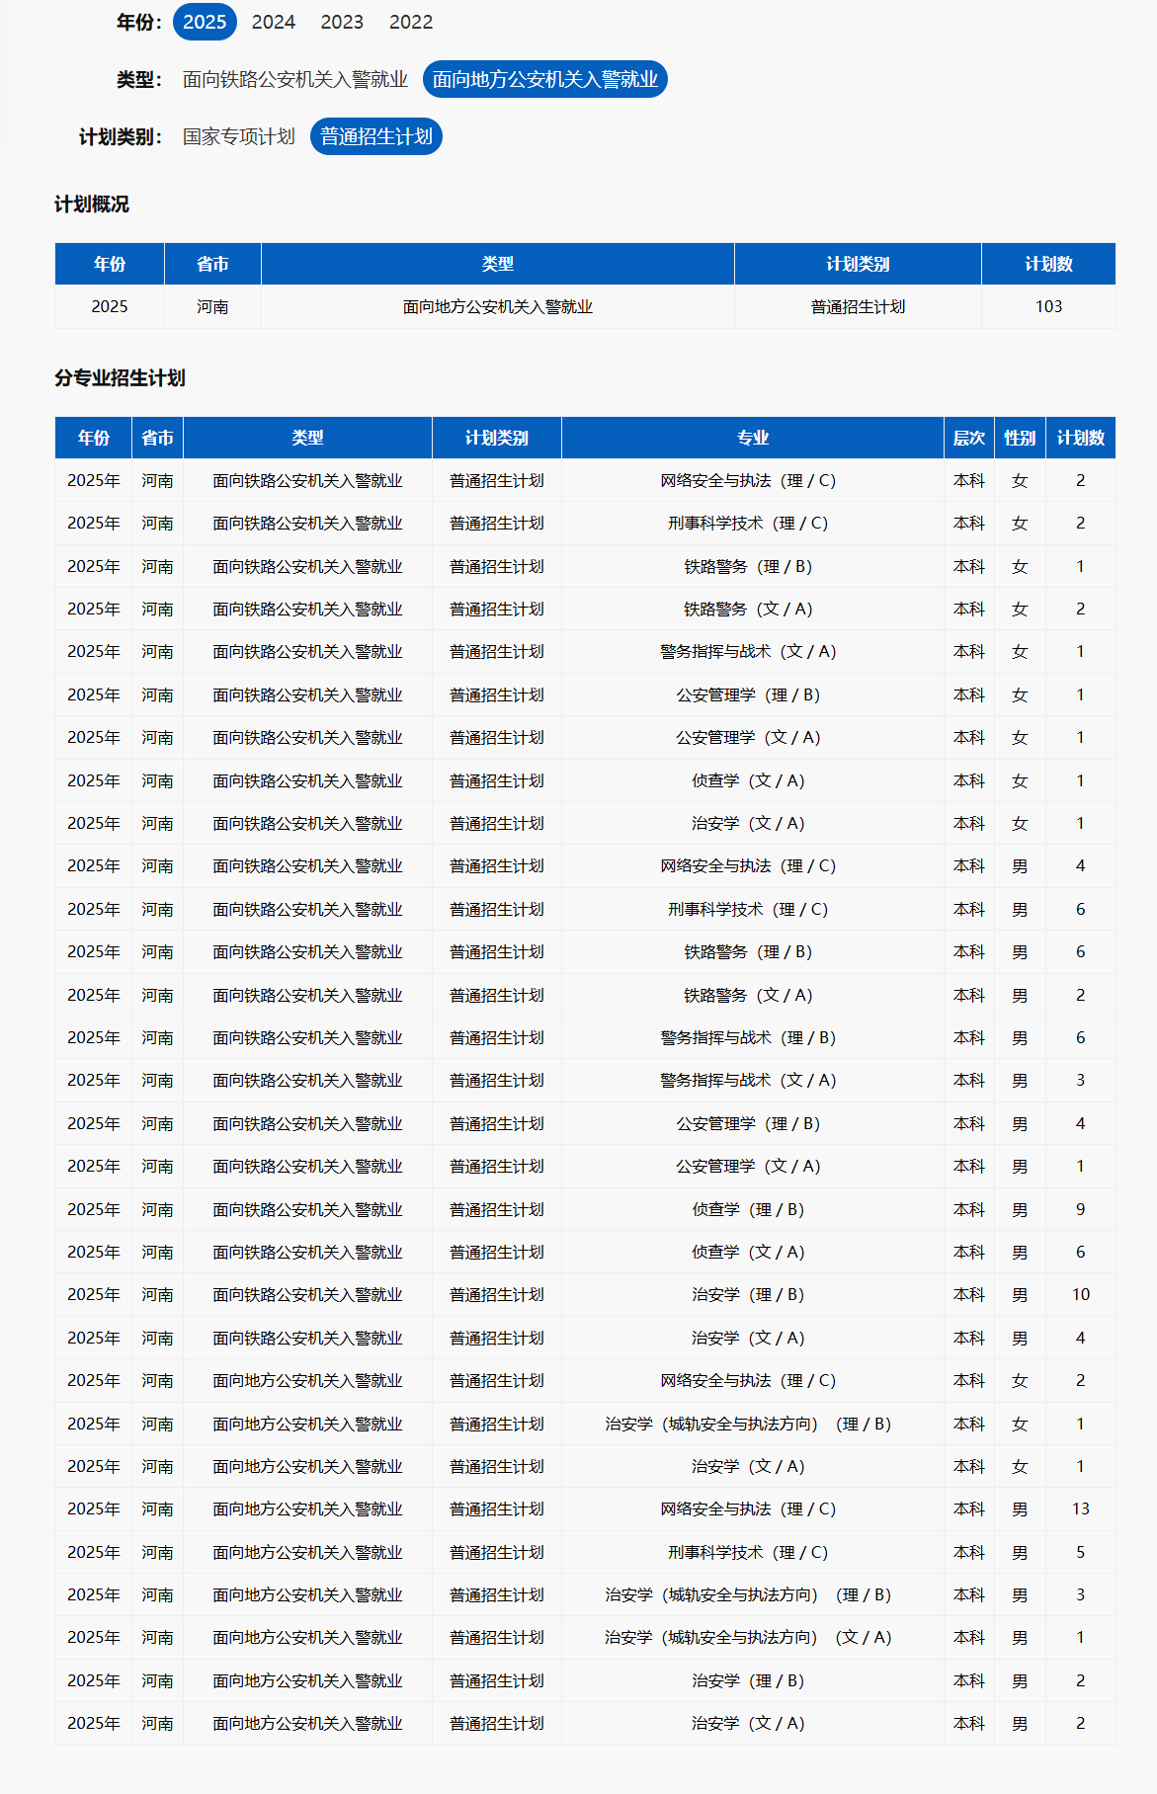This screenshot has height=1794, width=1157.
Task: Select the 侦查学（理 / B）major cell
Action: (748, 1209)
